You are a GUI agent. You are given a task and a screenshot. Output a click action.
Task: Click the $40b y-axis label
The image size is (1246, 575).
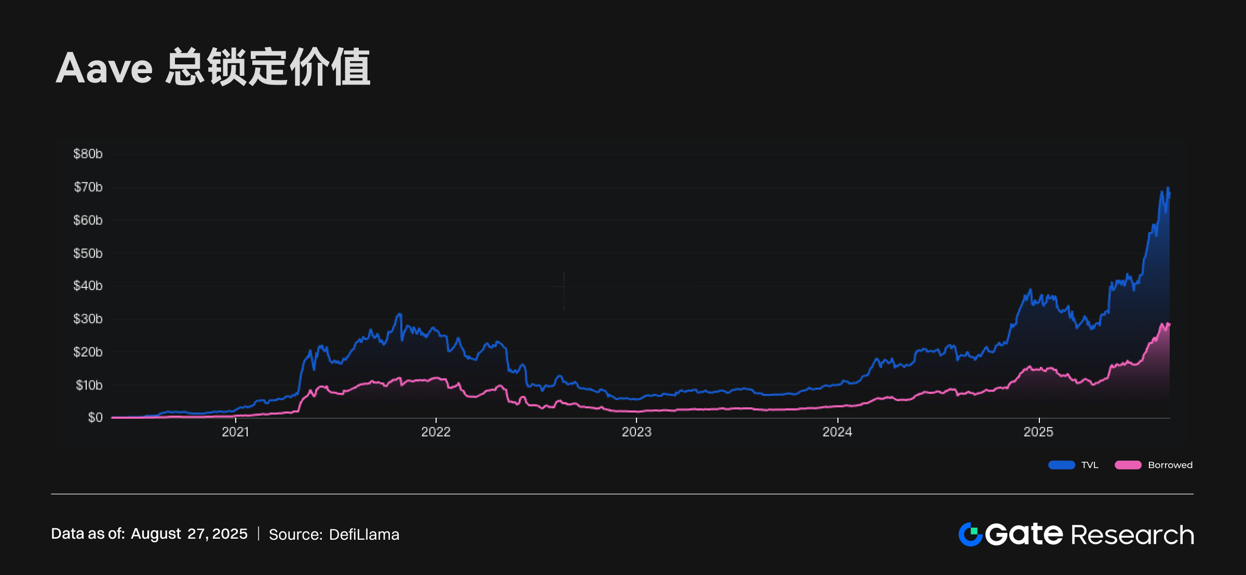click(88, 286)
